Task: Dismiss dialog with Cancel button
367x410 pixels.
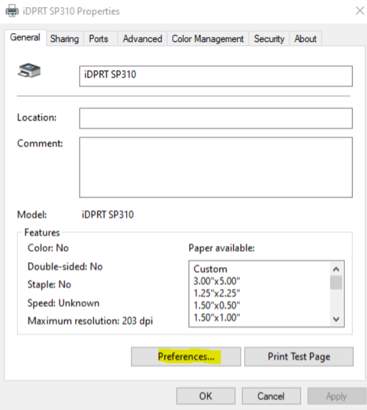Action: point(271,396)
